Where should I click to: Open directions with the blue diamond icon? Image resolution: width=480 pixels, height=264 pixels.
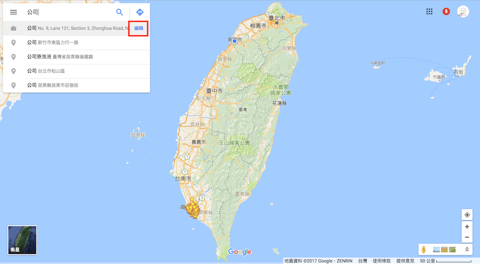[140, 12]
